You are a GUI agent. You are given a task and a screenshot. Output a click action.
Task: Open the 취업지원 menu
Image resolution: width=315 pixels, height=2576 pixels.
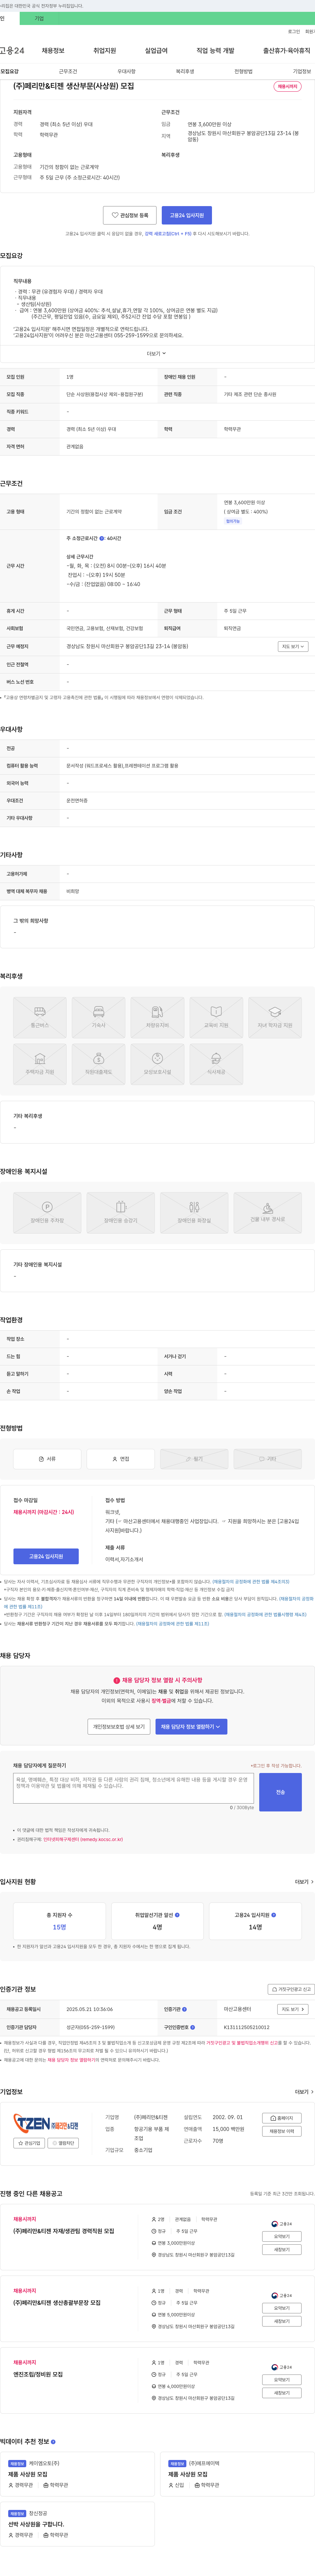(105, 50)
